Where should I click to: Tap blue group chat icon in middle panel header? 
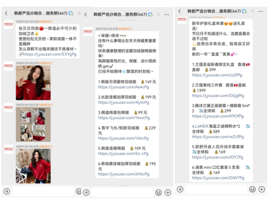pos(150,15)
